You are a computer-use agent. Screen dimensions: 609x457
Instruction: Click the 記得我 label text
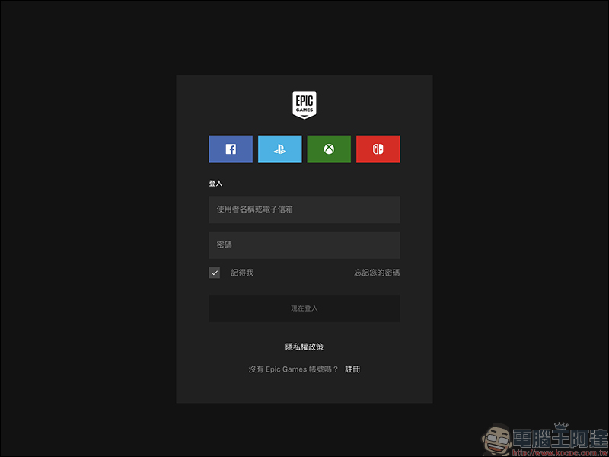[x=242, y=273]
